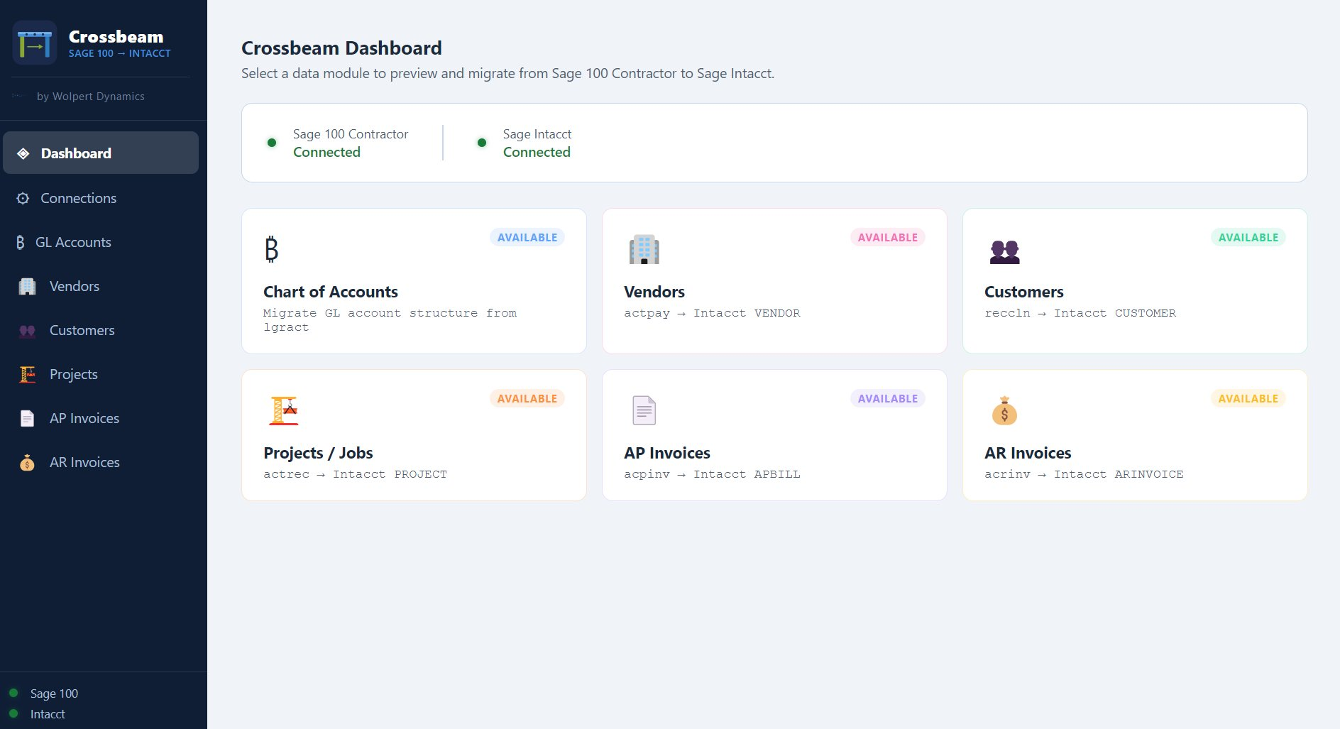Open the Customers module card title
1340x729 pixels.
1023,292
